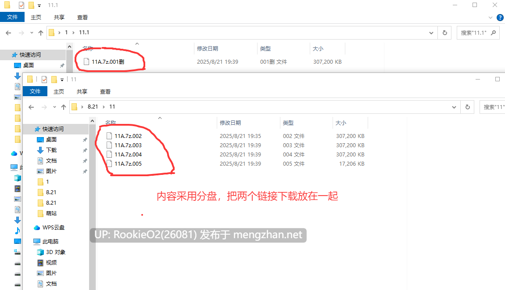Click the 17,206 KB size cell

pyautogui.click(x=352, y=163)
